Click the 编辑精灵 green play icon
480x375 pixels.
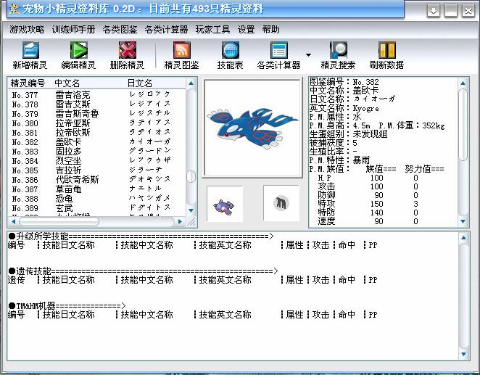79,50
